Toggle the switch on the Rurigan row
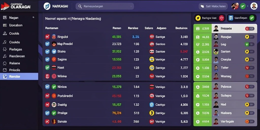 (x=250, y=37)
